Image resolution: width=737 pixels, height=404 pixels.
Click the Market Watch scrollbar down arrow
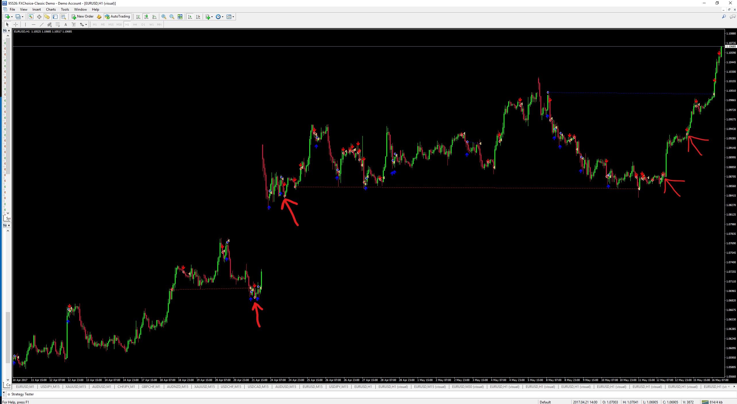(x=8, y=213)
